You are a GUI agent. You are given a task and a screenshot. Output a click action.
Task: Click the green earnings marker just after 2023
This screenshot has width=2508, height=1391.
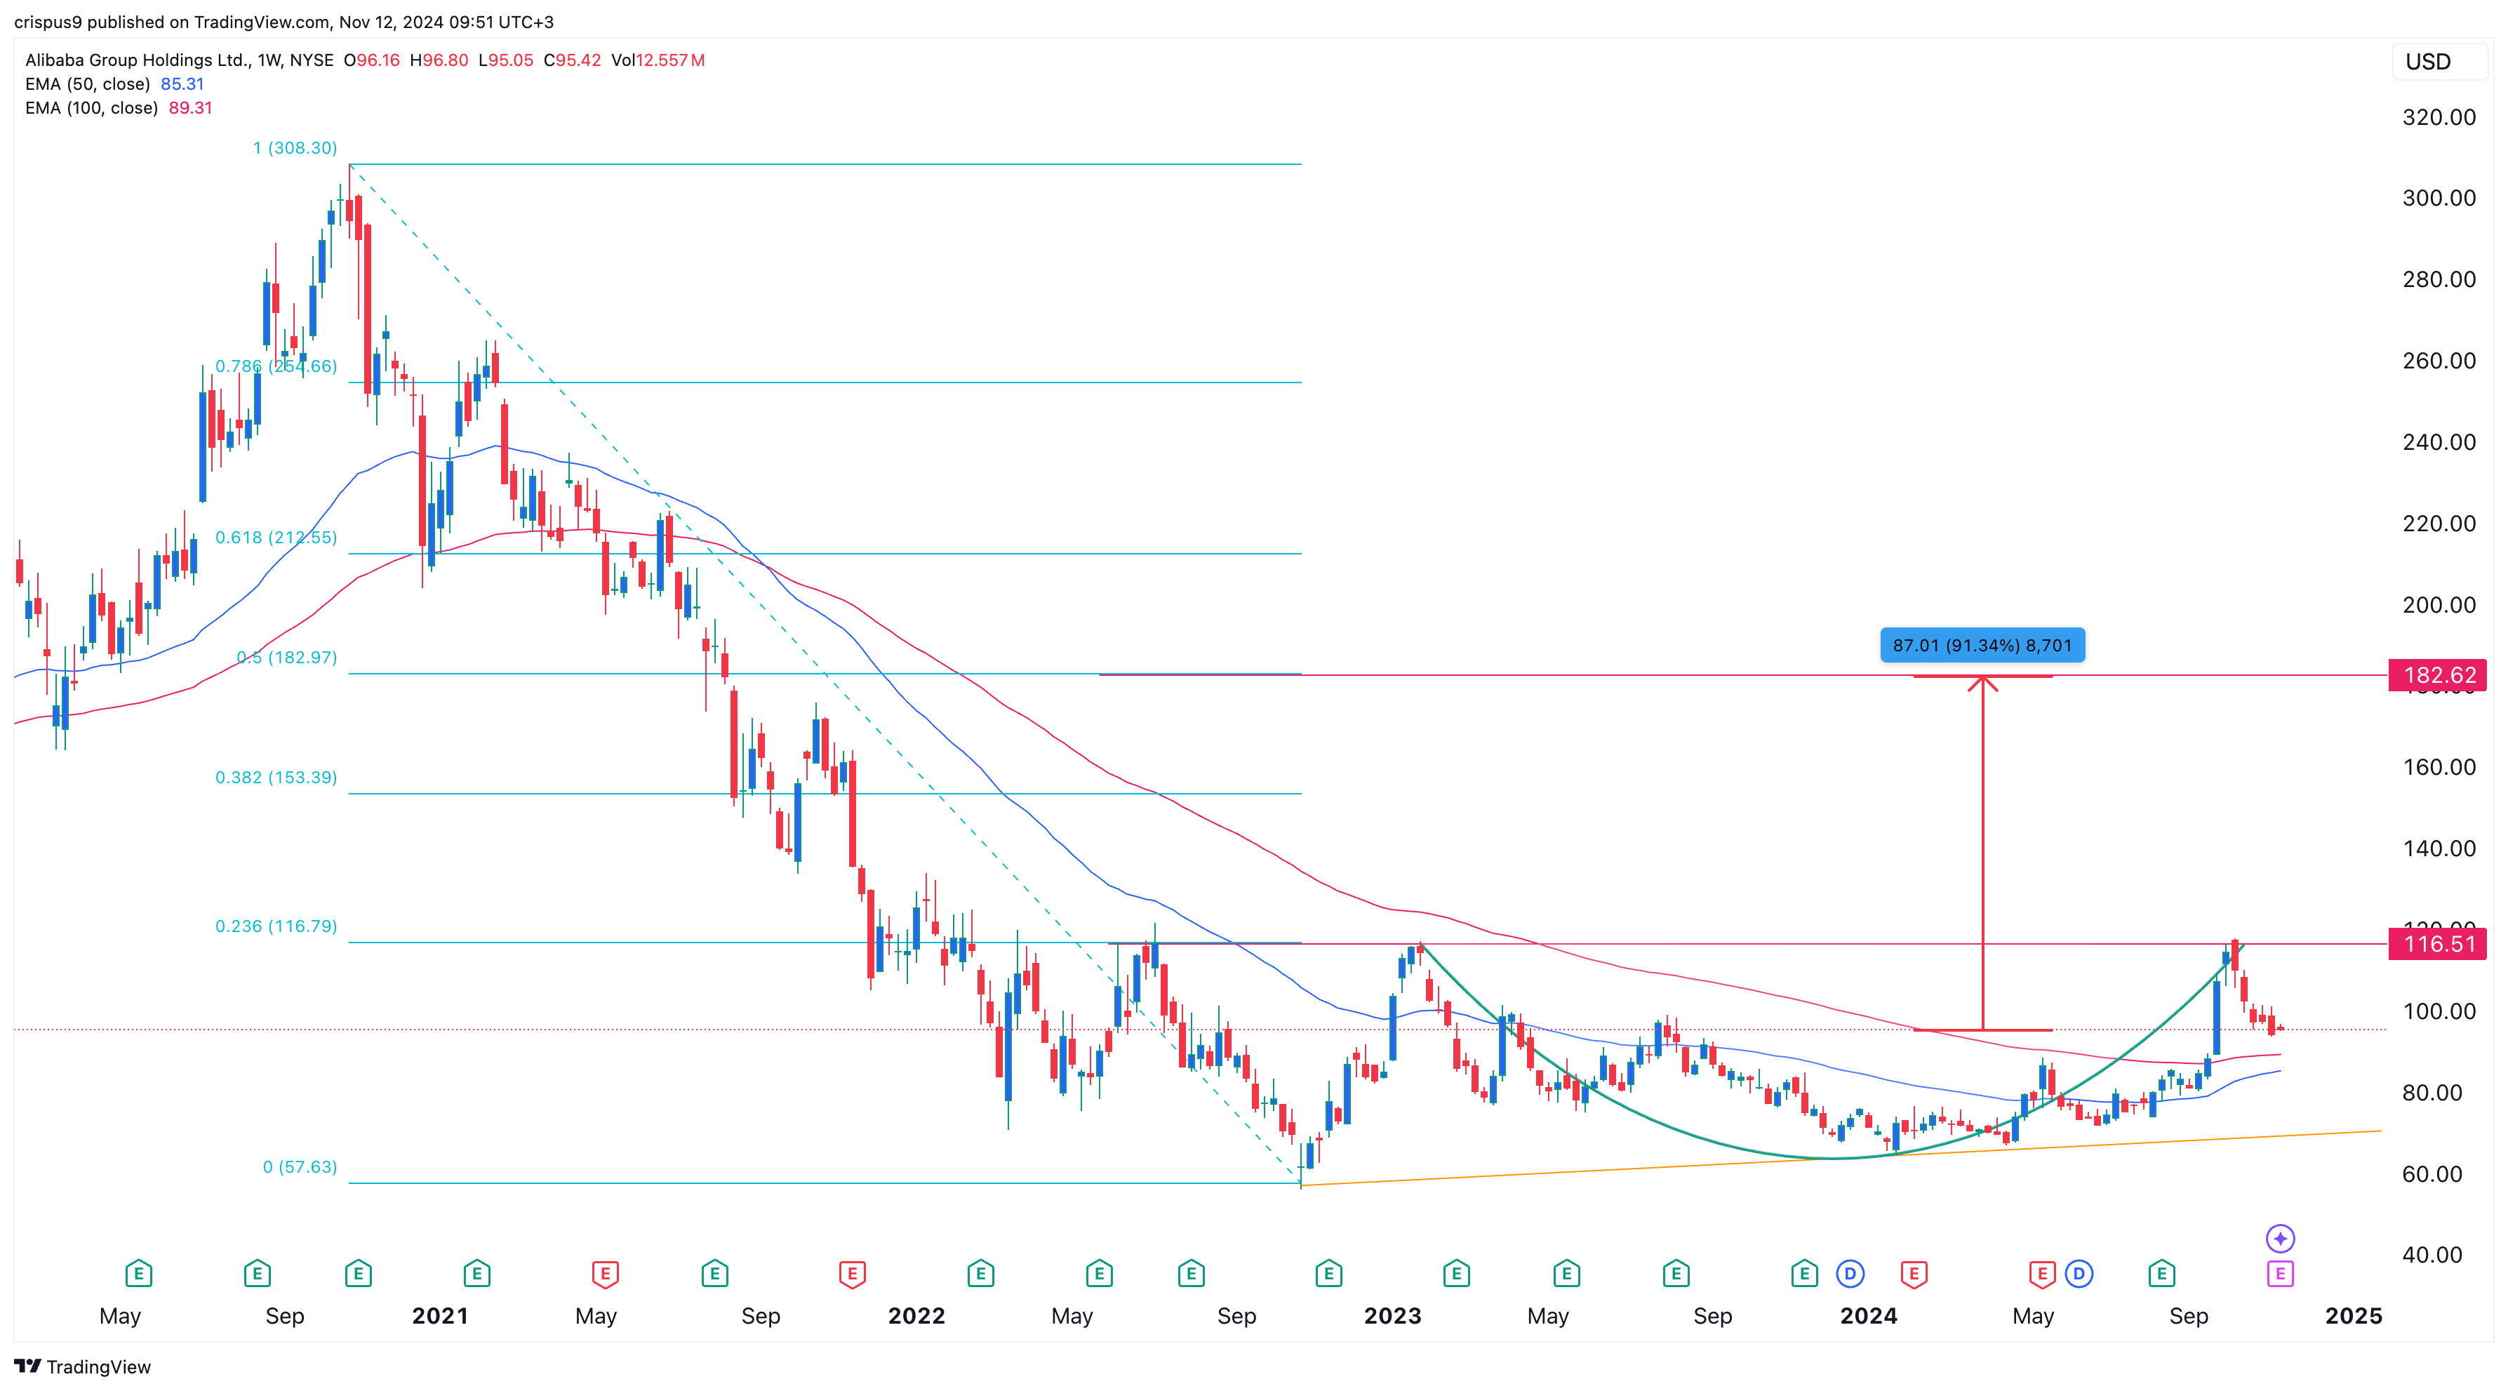(1457, 1273)
